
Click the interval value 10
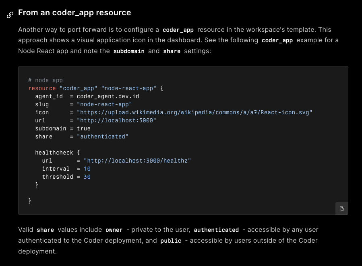(87, 169)
